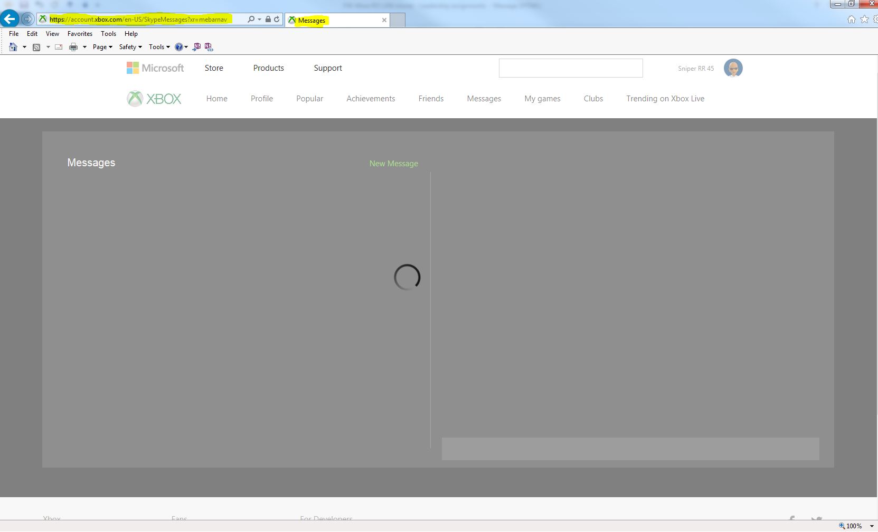The image size is (878, 532).
Task: Close the Messages browser tab
Action: pos(384,20)
